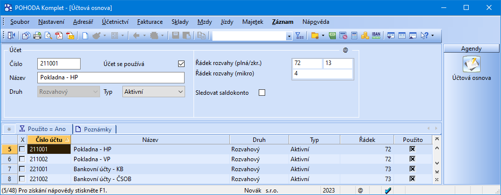Open the Typ dropdown showing Aktivní
This screenshot has height=195, width=501.
[153, 92]
